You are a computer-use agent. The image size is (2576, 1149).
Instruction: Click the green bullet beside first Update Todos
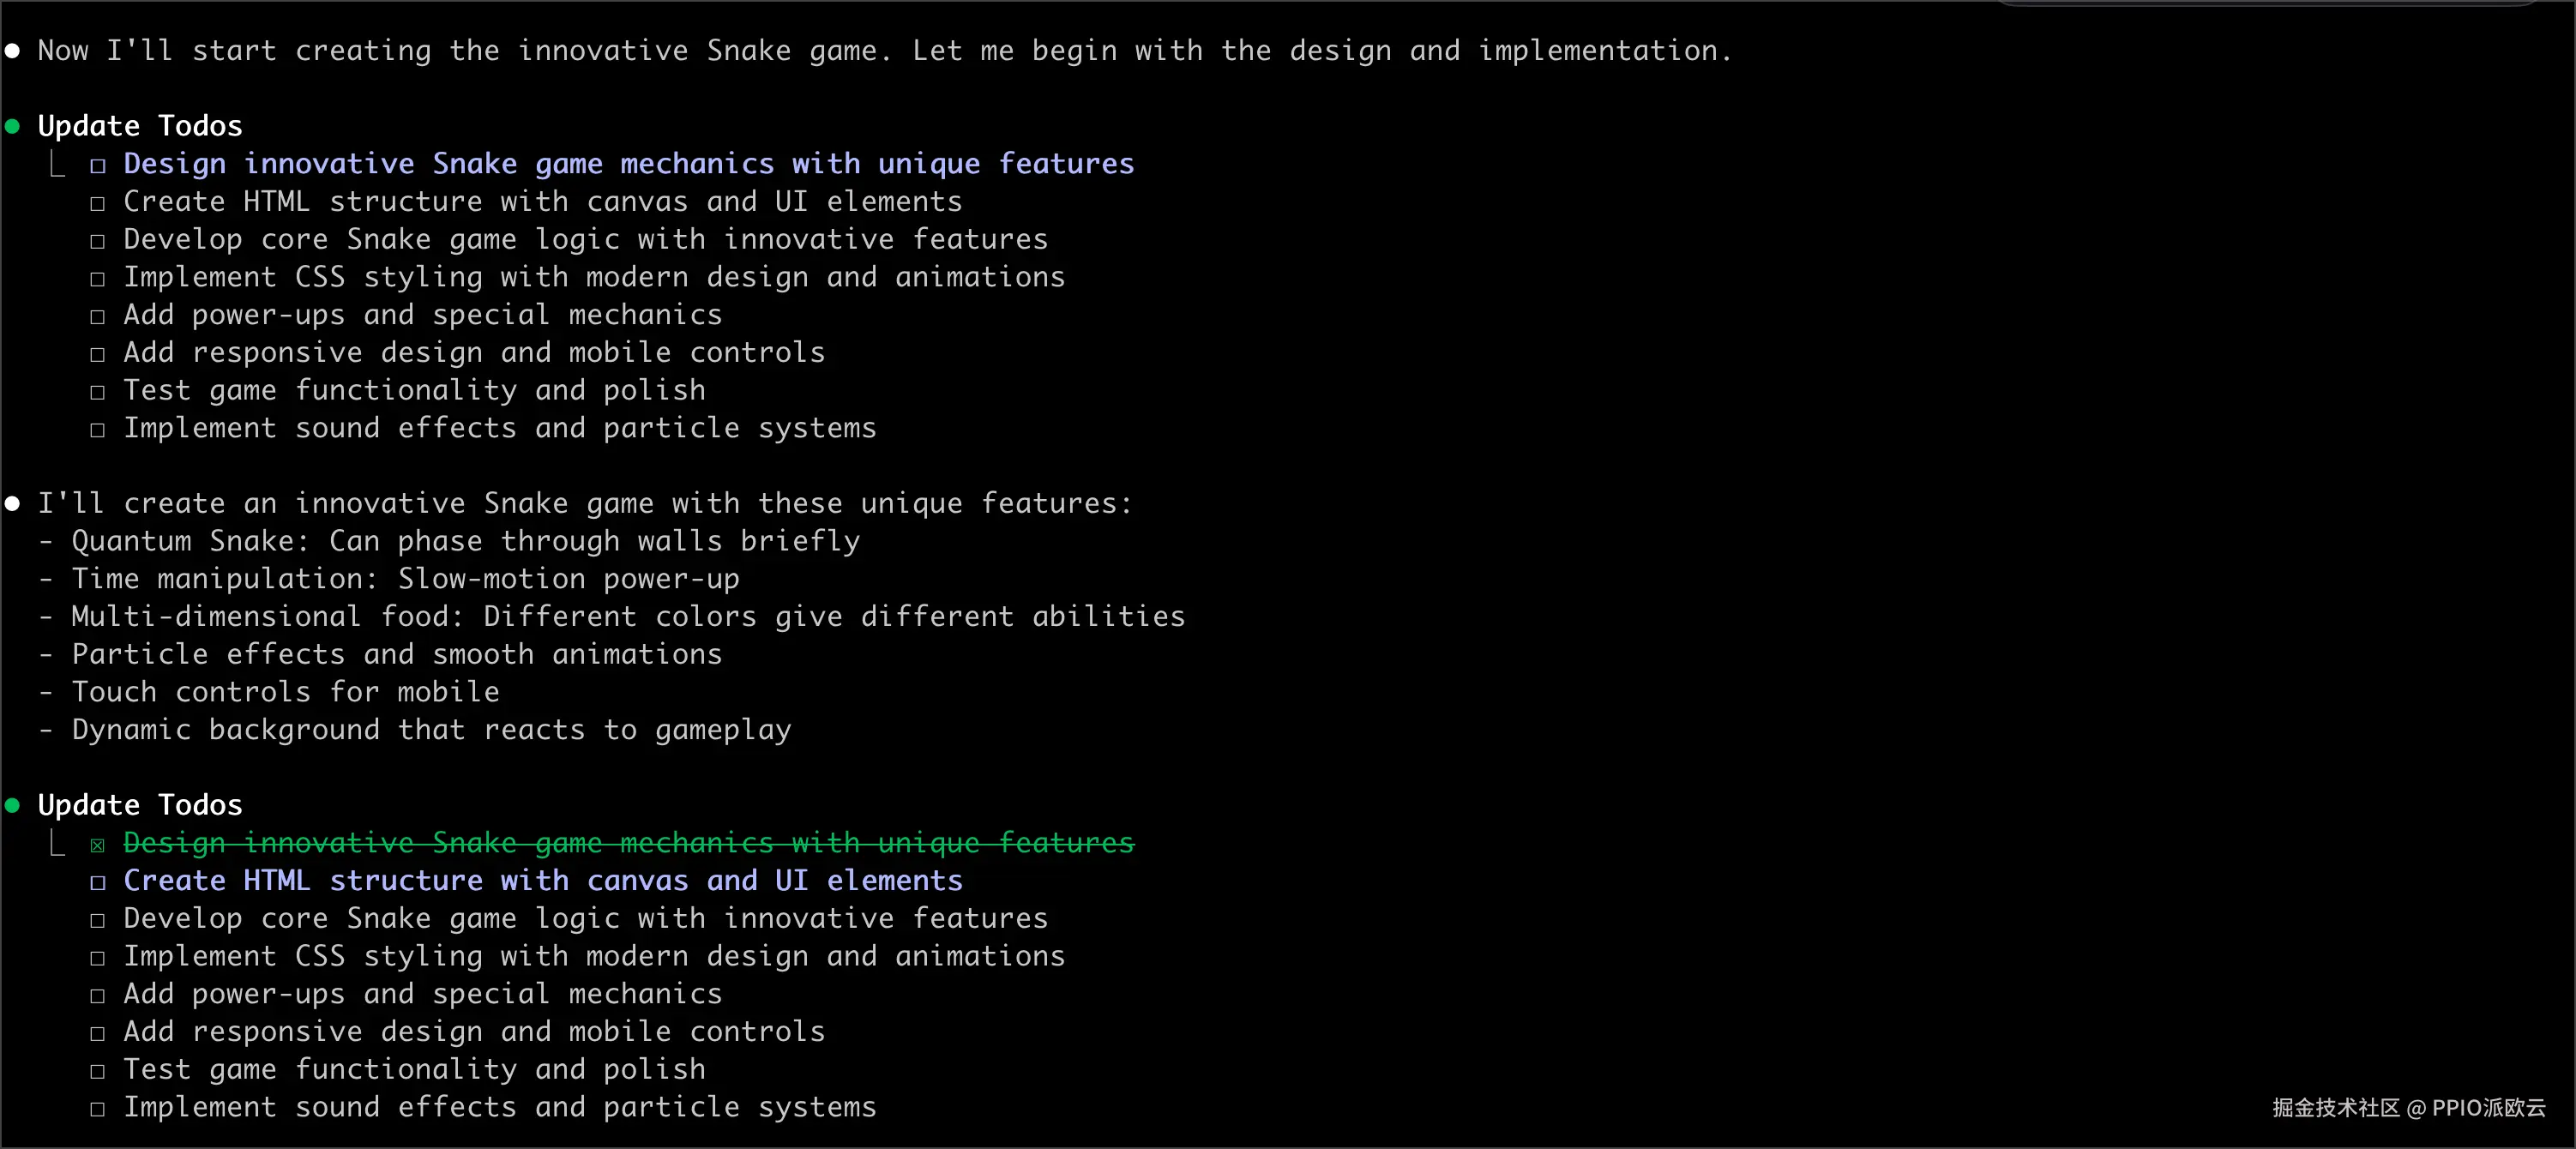[13, 126]
